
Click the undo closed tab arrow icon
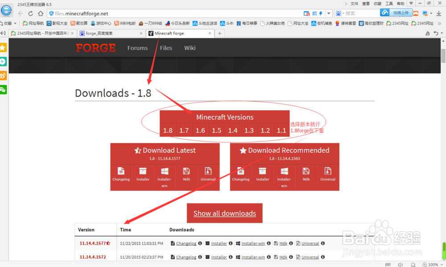pos(436,33)
